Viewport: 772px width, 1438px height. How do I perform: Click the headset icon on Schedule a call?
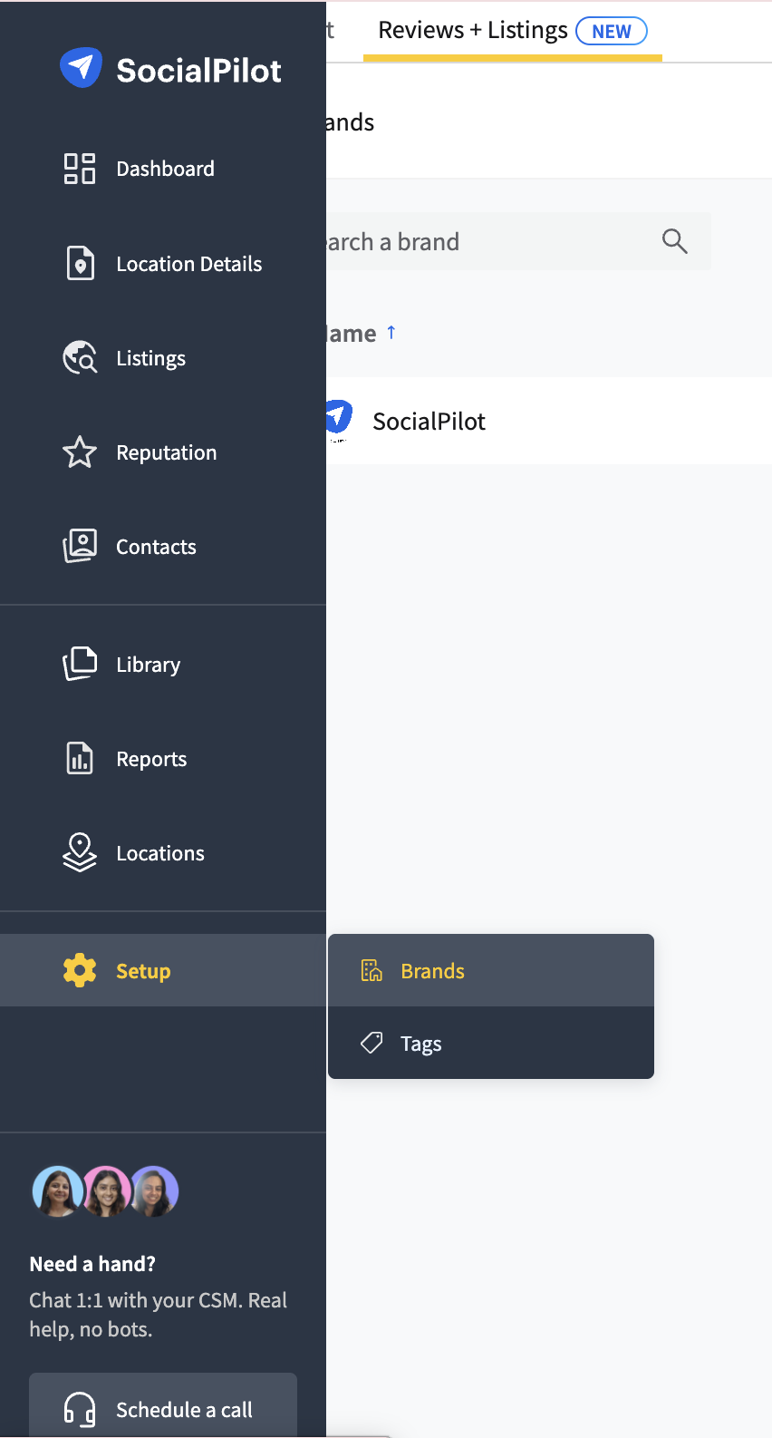click(x=80, y=1409)
